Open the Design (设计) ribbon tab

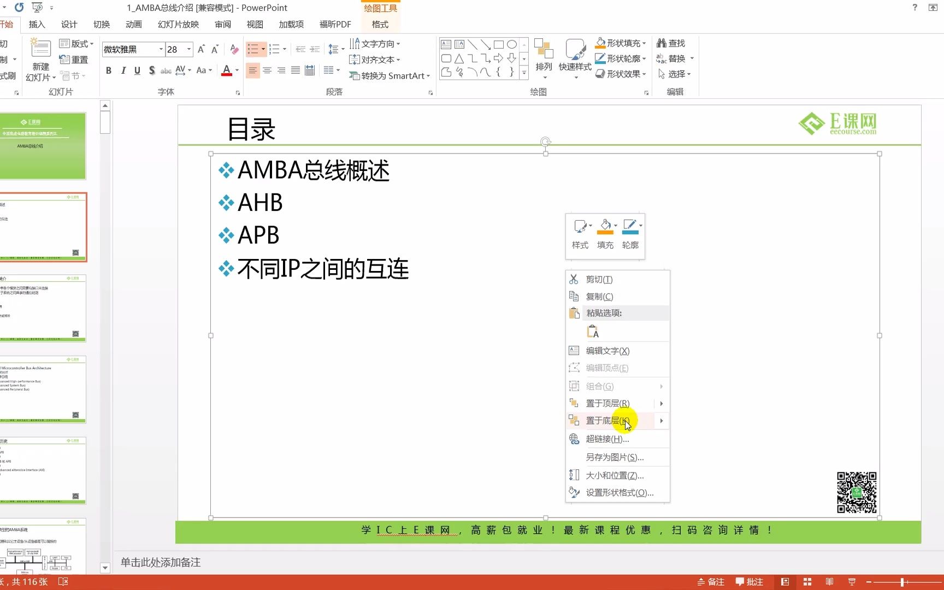tap(69, 25)
